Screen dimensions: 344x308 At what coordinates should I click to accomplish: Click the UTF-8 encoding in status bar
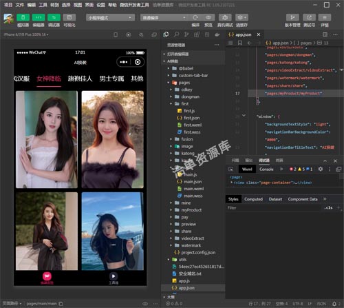click(x=298, y=304)
